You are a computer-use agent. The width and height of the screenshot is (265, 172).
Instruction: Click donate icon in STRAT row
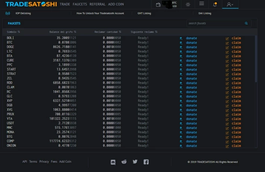coord(181,74)
